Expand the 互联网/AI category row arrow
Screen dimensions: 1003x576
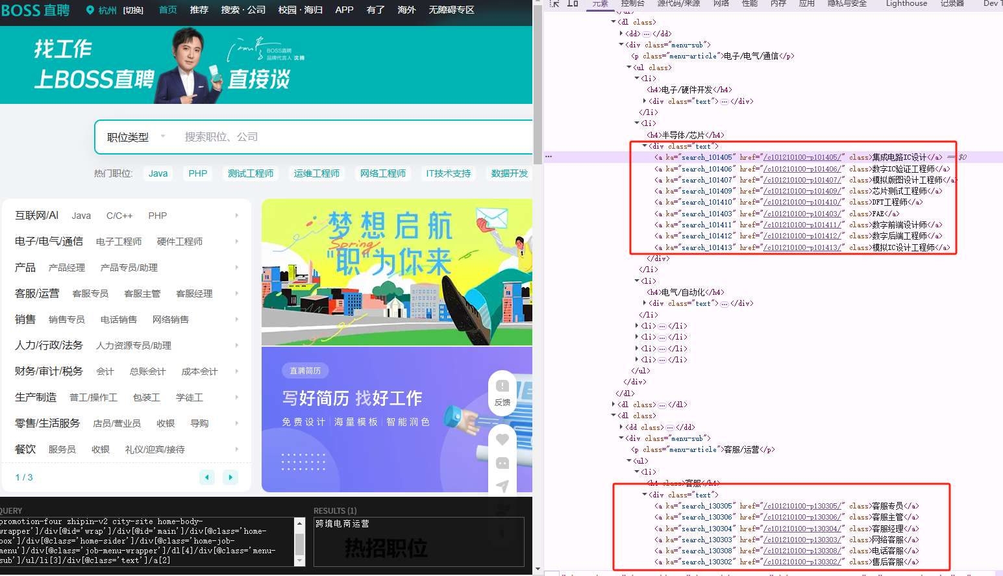(237, 216)
